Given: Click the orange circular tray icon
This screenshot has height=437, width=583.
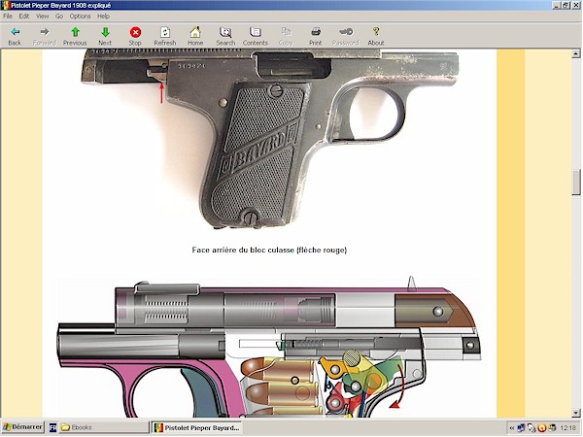Looking at the screenshot, I should point(542,428).
